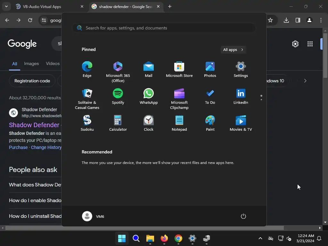328x246 pixels.
Task: Go back in Chrome
Action: click(x=7, y=20)
